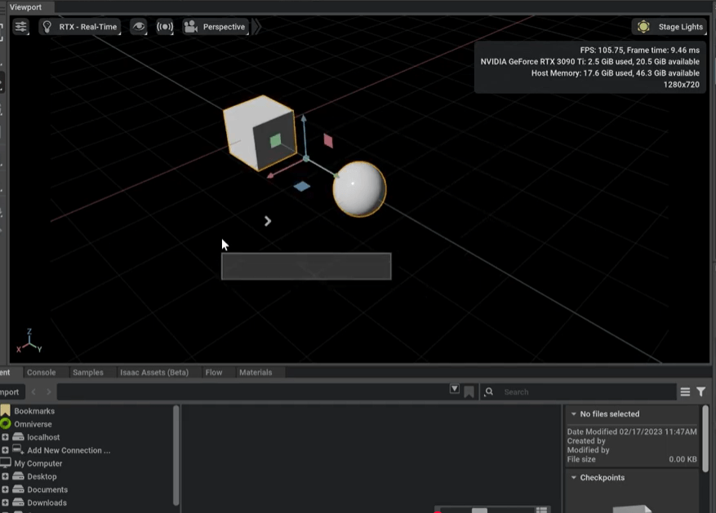
Task: Click the Stage Lights button
Action: click(669, 27)
